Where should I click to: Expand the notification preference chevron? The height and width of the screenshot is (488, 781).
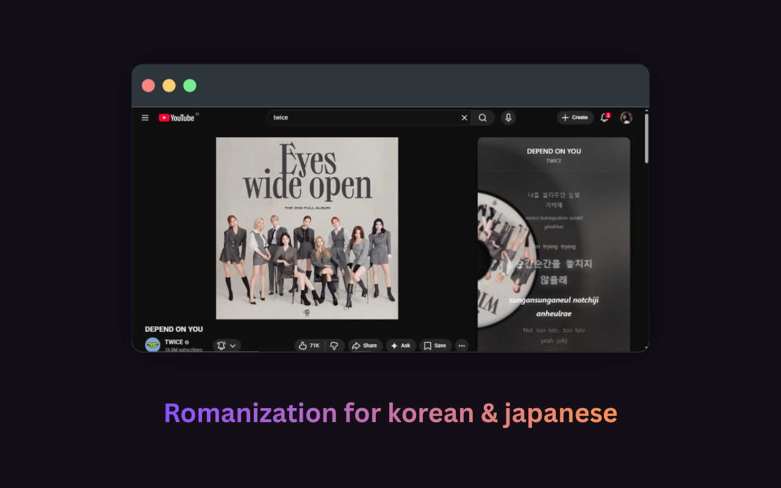click(233, 345)
